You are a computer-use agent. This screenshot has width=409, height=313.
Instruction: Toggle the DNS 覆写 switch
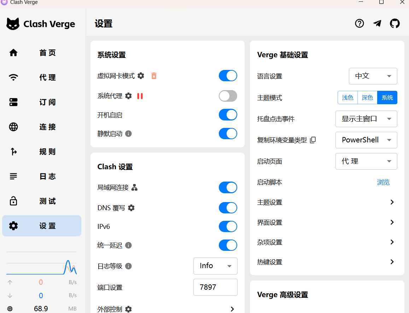pos(228,208)
